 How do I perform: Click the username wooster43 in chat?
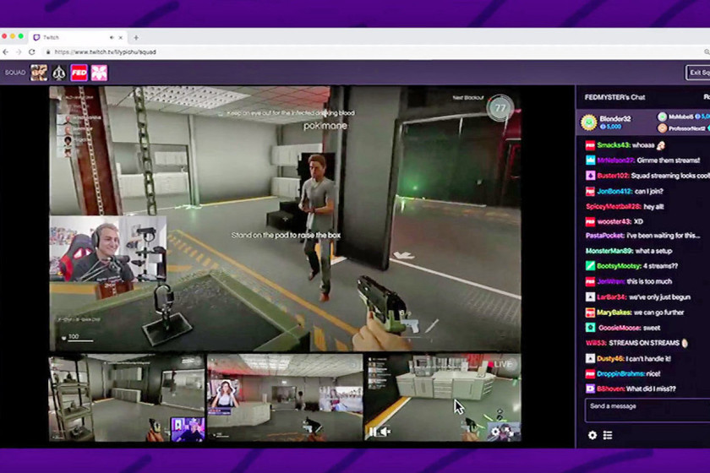(614, 221)
